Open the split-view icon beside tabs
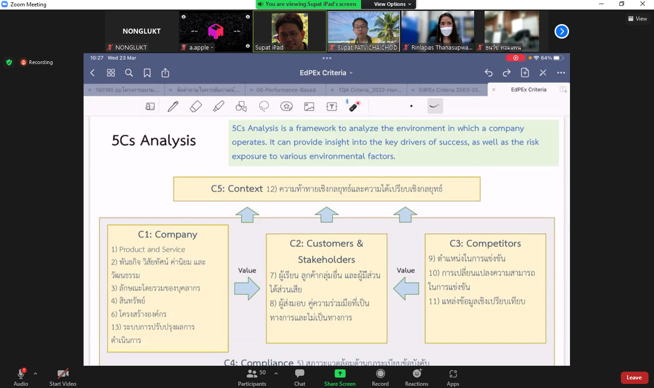The height and width of the screenshot is (388, 654). point(563,90)
